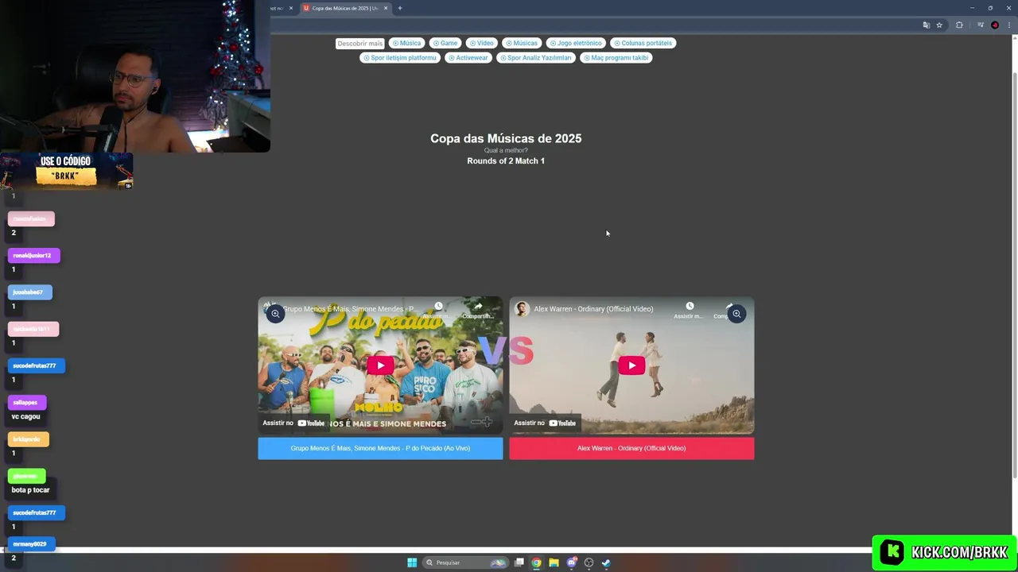This screenshot has height=572, width=1018.
Task: Vote for Alex Warren Ordinary
Action: pyautogui.click(x=631, y=448)
